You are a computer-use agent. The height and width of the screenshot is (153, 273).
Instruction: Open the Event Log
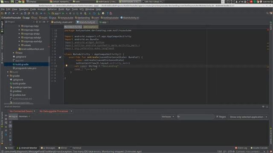click(x=241, y=148)
